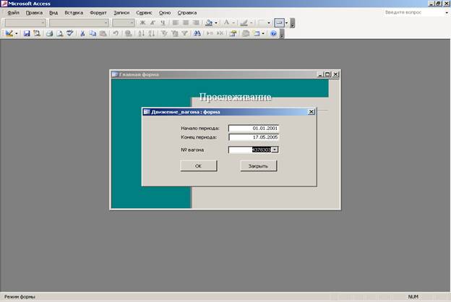This screenshot has width=451, height=302.
Task: Expand the № вагона combo box
Action: tap(275, 150)
